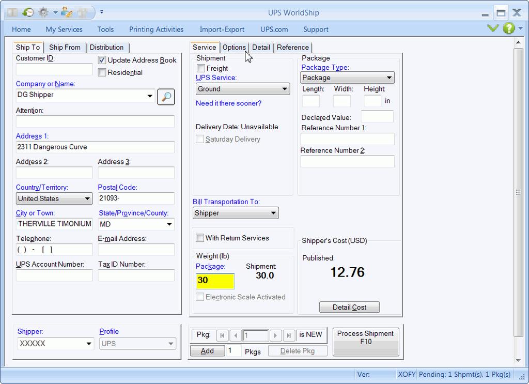The width and height of the screenshot is (529, 384).
Task: Click the Postal Code field
Action: [136, 198]
